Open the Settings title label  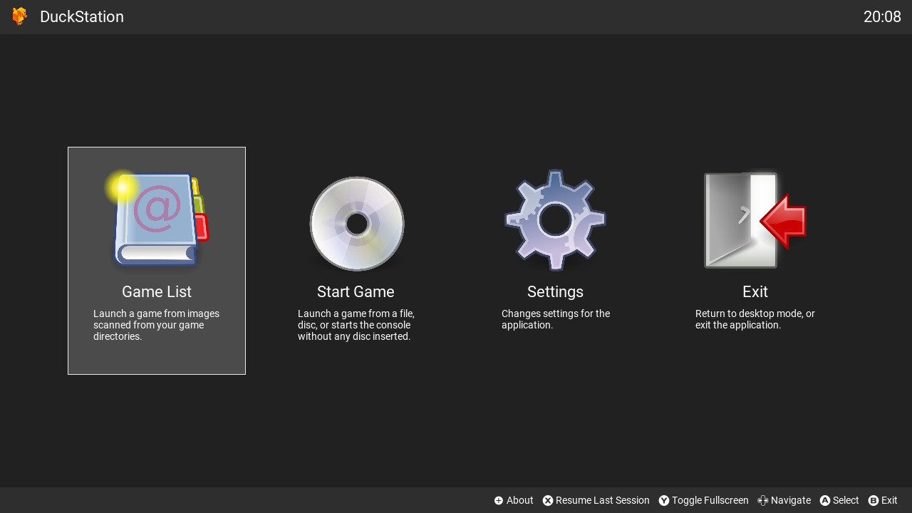[x=555, y=291]
